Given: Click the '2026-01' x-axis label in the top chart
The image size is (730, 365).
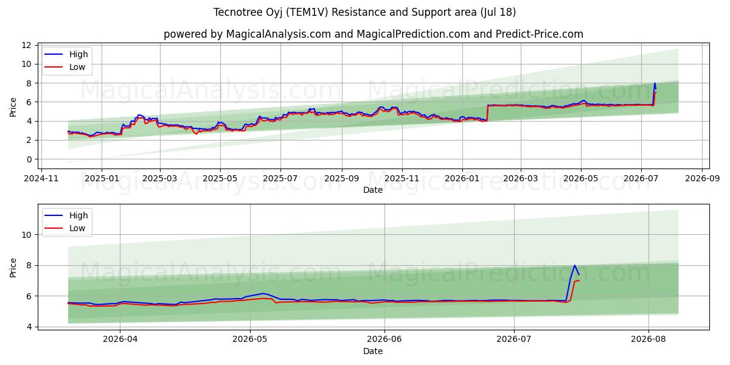Looking at the screenshot, I should tap(462, 179).
